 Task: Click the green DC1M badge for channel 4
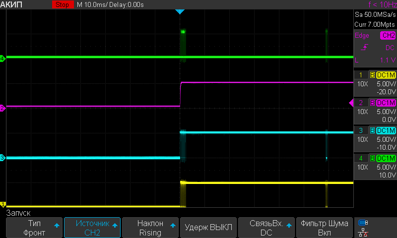point(386,158)
